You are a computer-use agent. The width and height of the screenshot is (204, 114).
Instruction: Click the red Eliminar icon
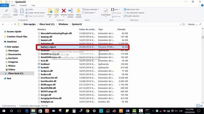click(64, 10)
